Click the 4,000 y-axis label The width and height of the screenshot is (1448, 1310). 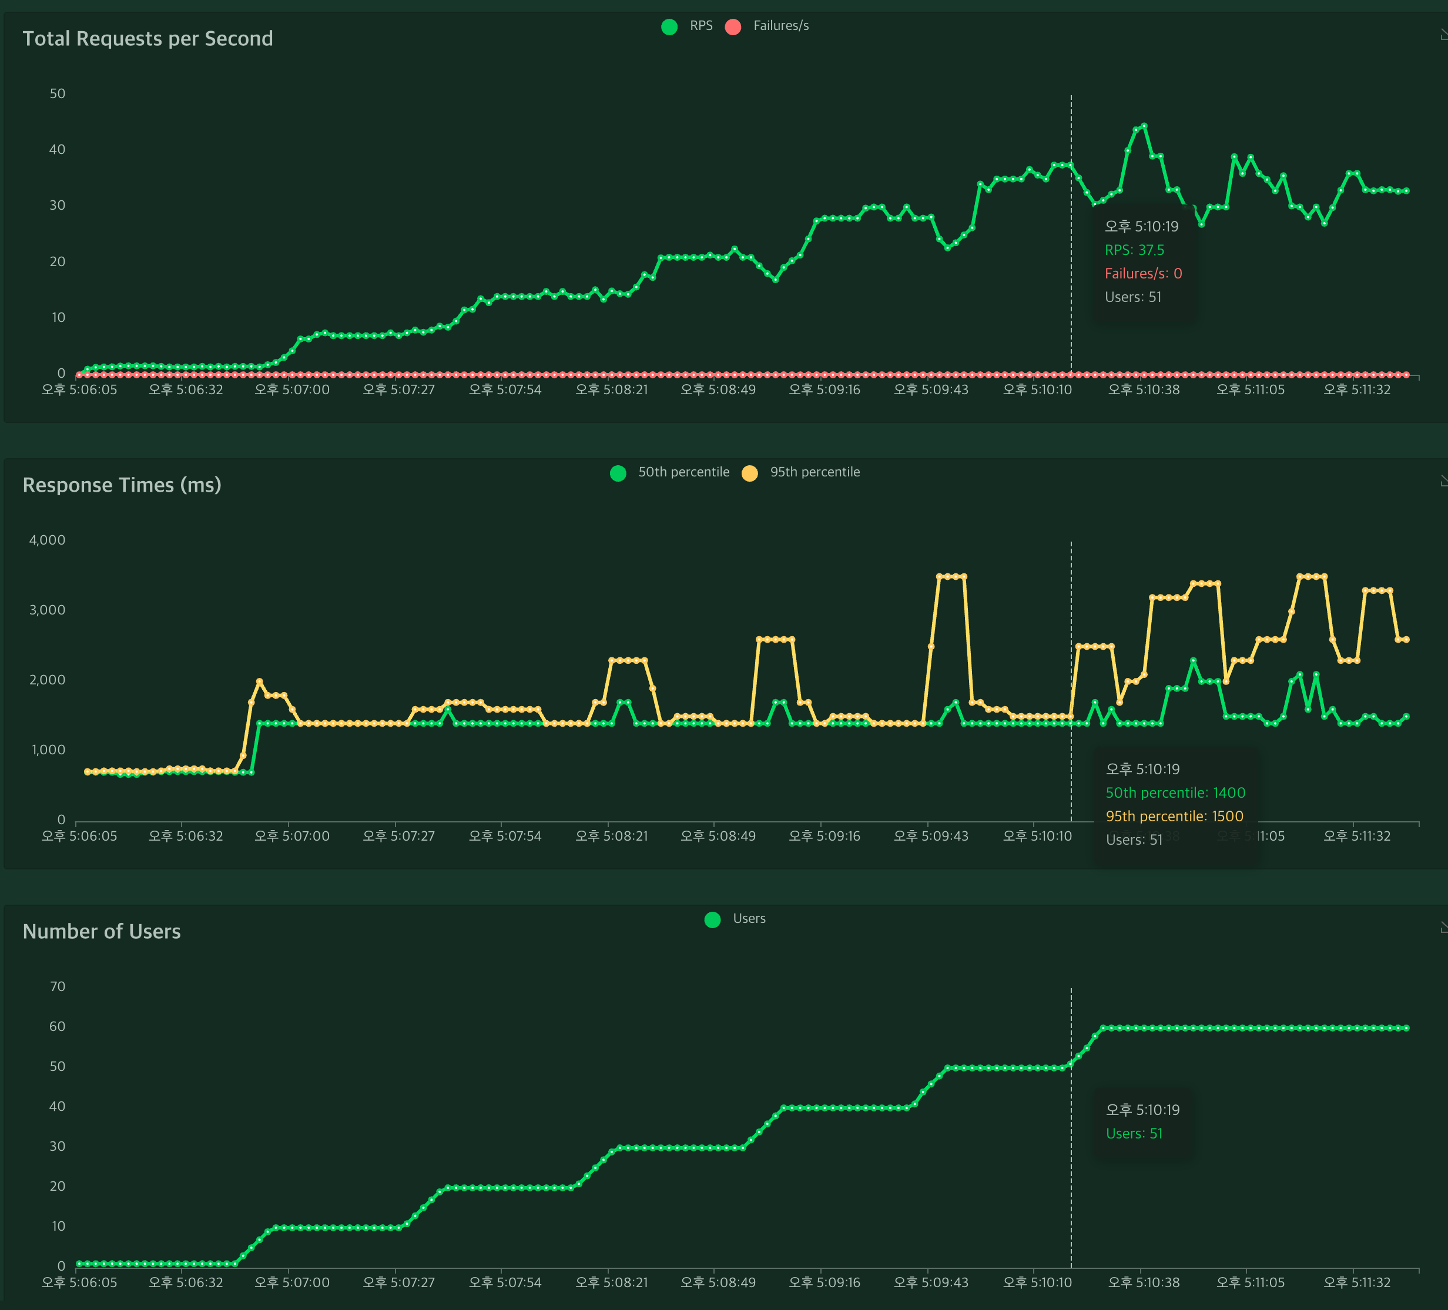(46, 540)
